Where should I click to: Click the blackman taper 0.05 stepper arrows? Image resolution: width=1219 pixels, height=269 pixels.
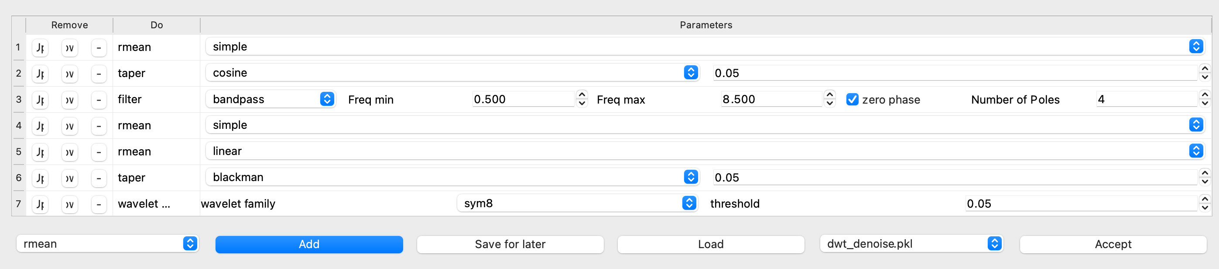(x=1205, y=177)
